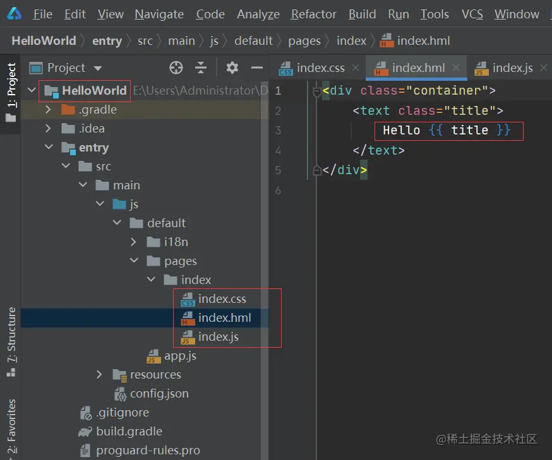Screen dimensions: 552x460
Task: Click HelloWorld in the breadcrumb bar
Action: pos(44,40)
